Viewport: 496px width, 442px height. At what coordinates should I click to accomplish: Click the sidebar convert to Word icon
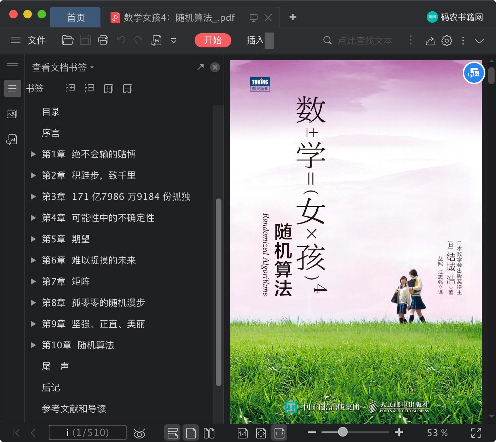[12, 139]
